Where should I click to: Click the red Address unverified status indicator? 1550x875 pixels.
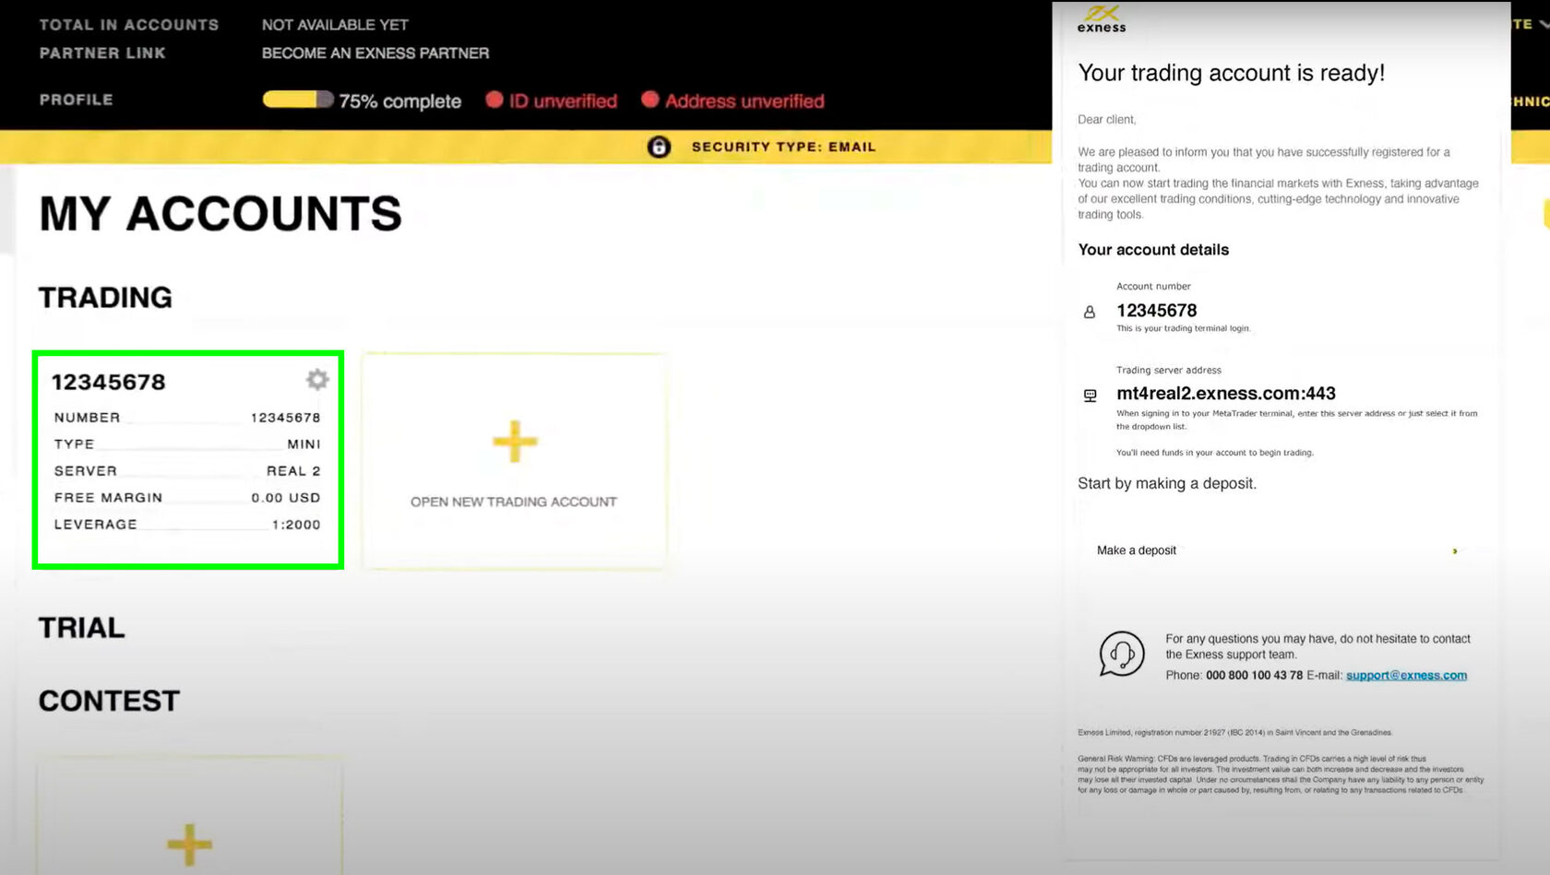[654, 100]
